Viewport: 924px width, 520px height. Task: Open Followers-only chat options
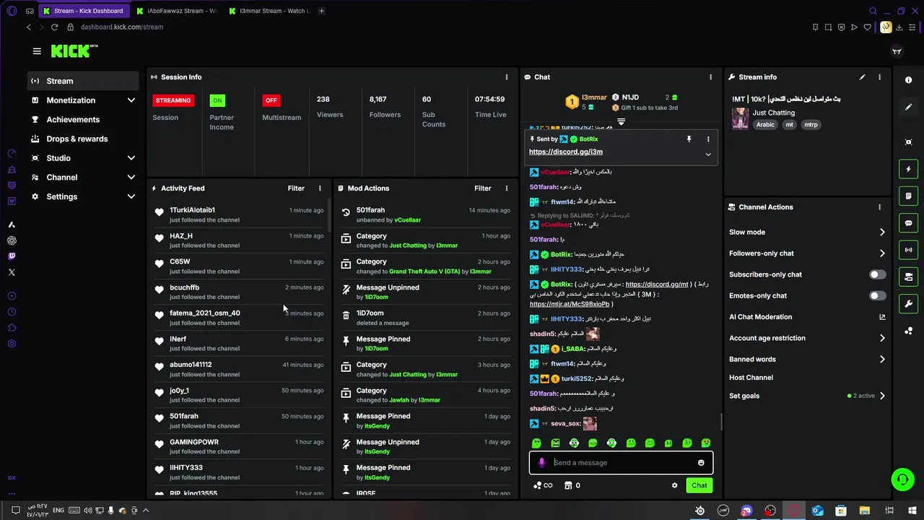(x=807, y=253)
